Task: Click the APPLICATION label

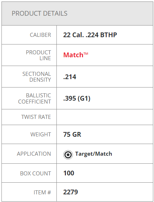Action: point(34,154)
